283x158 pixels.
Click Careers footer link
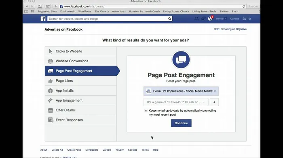click(x=107, y=150)
